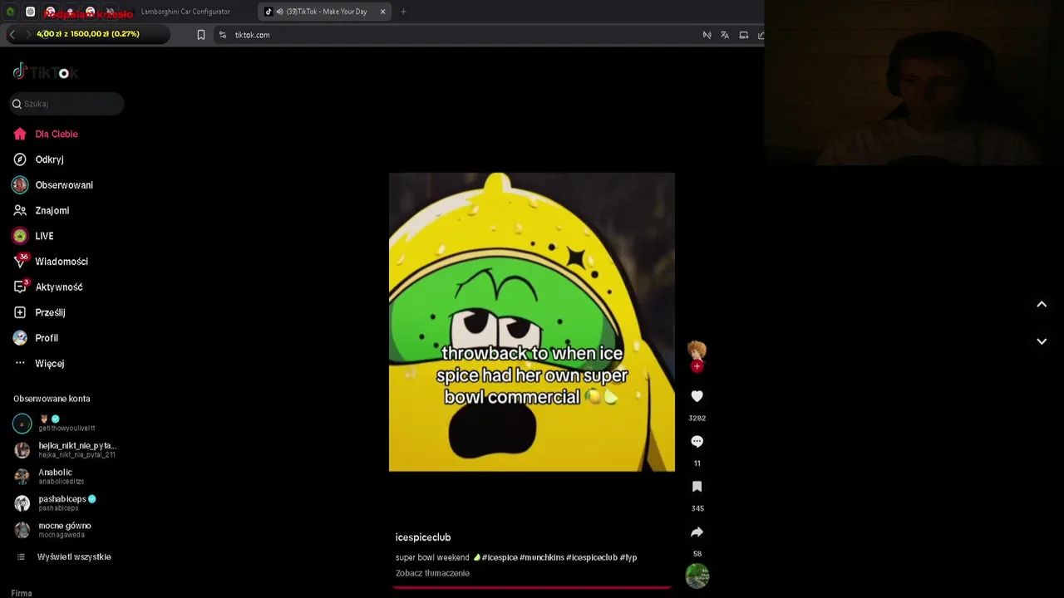
Task: Open #icespiceclub hashtag
Action: pos(592,557)
